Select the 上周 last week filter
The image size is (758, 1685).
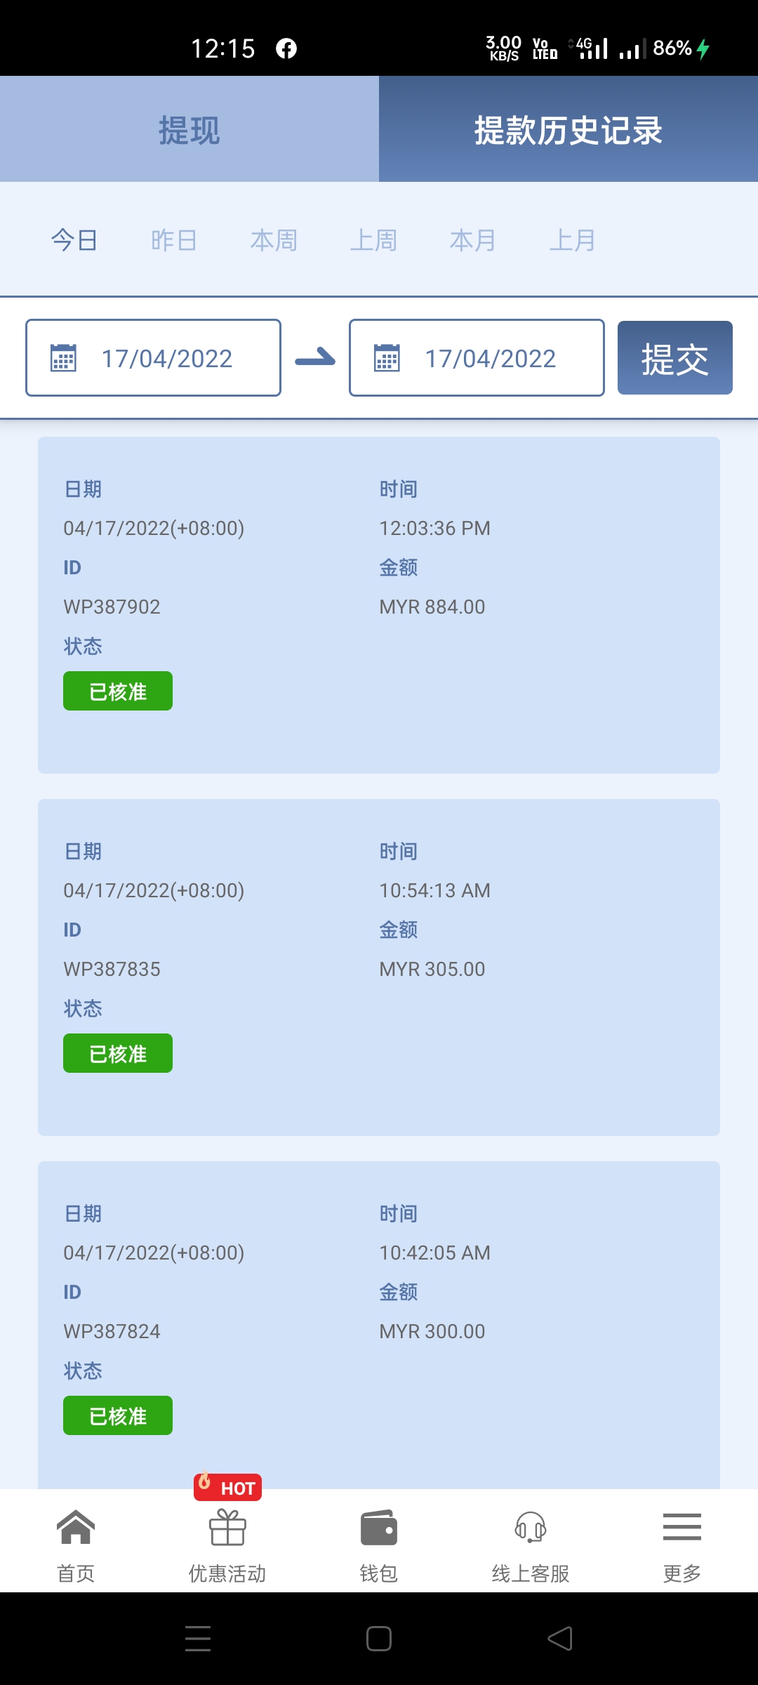point(373,240)
